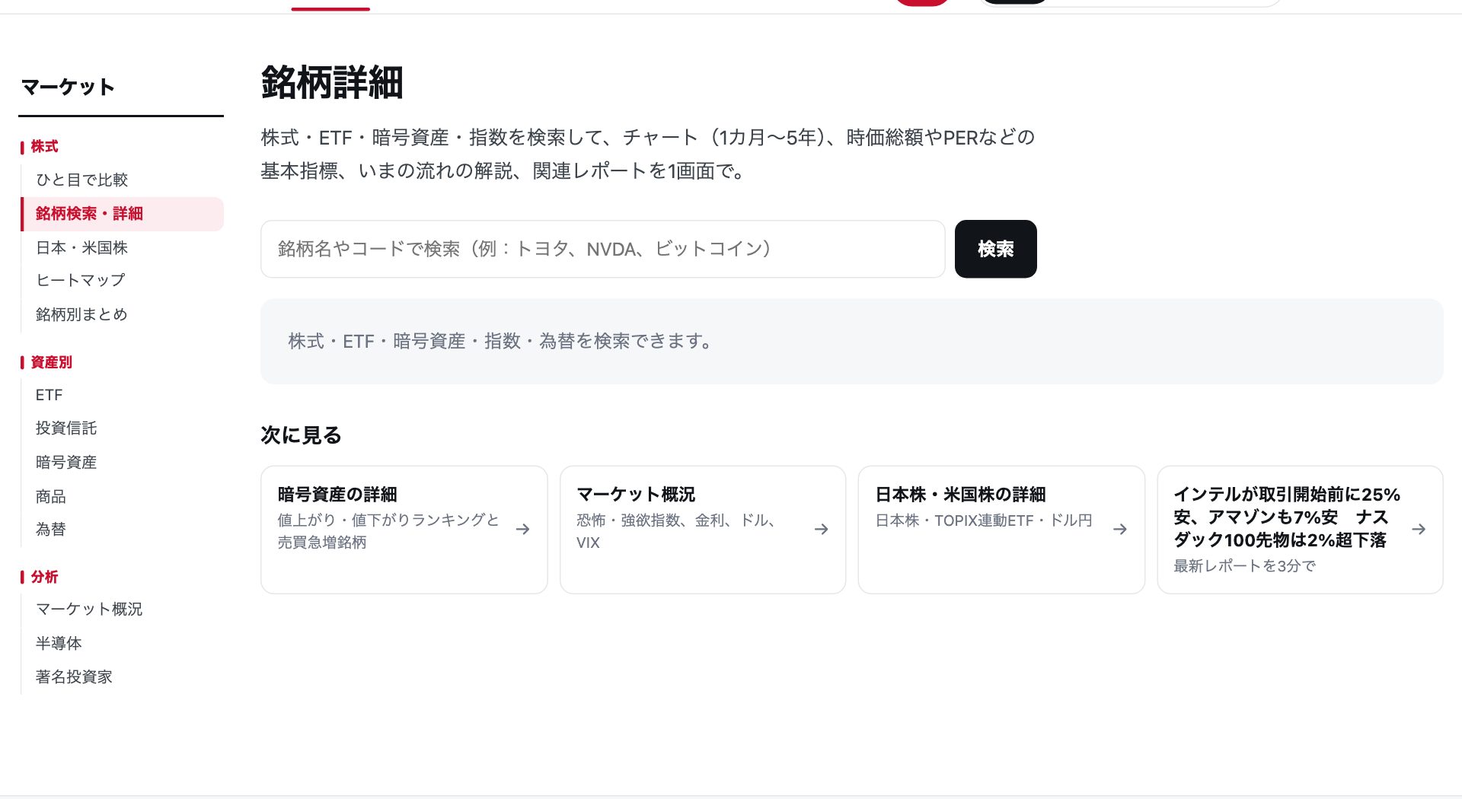Open the 暗号資産の詳細 card title
The height and width of the screenshot is (799, 1462).
337,495
